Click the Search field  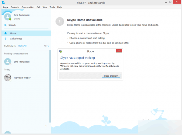tap(26, 25)
